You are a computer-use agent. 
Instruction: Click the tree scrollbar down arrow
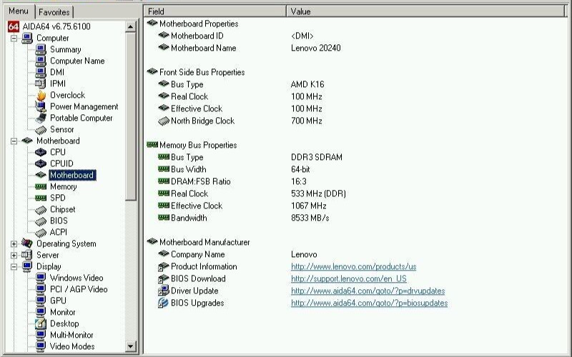point(131,346)
